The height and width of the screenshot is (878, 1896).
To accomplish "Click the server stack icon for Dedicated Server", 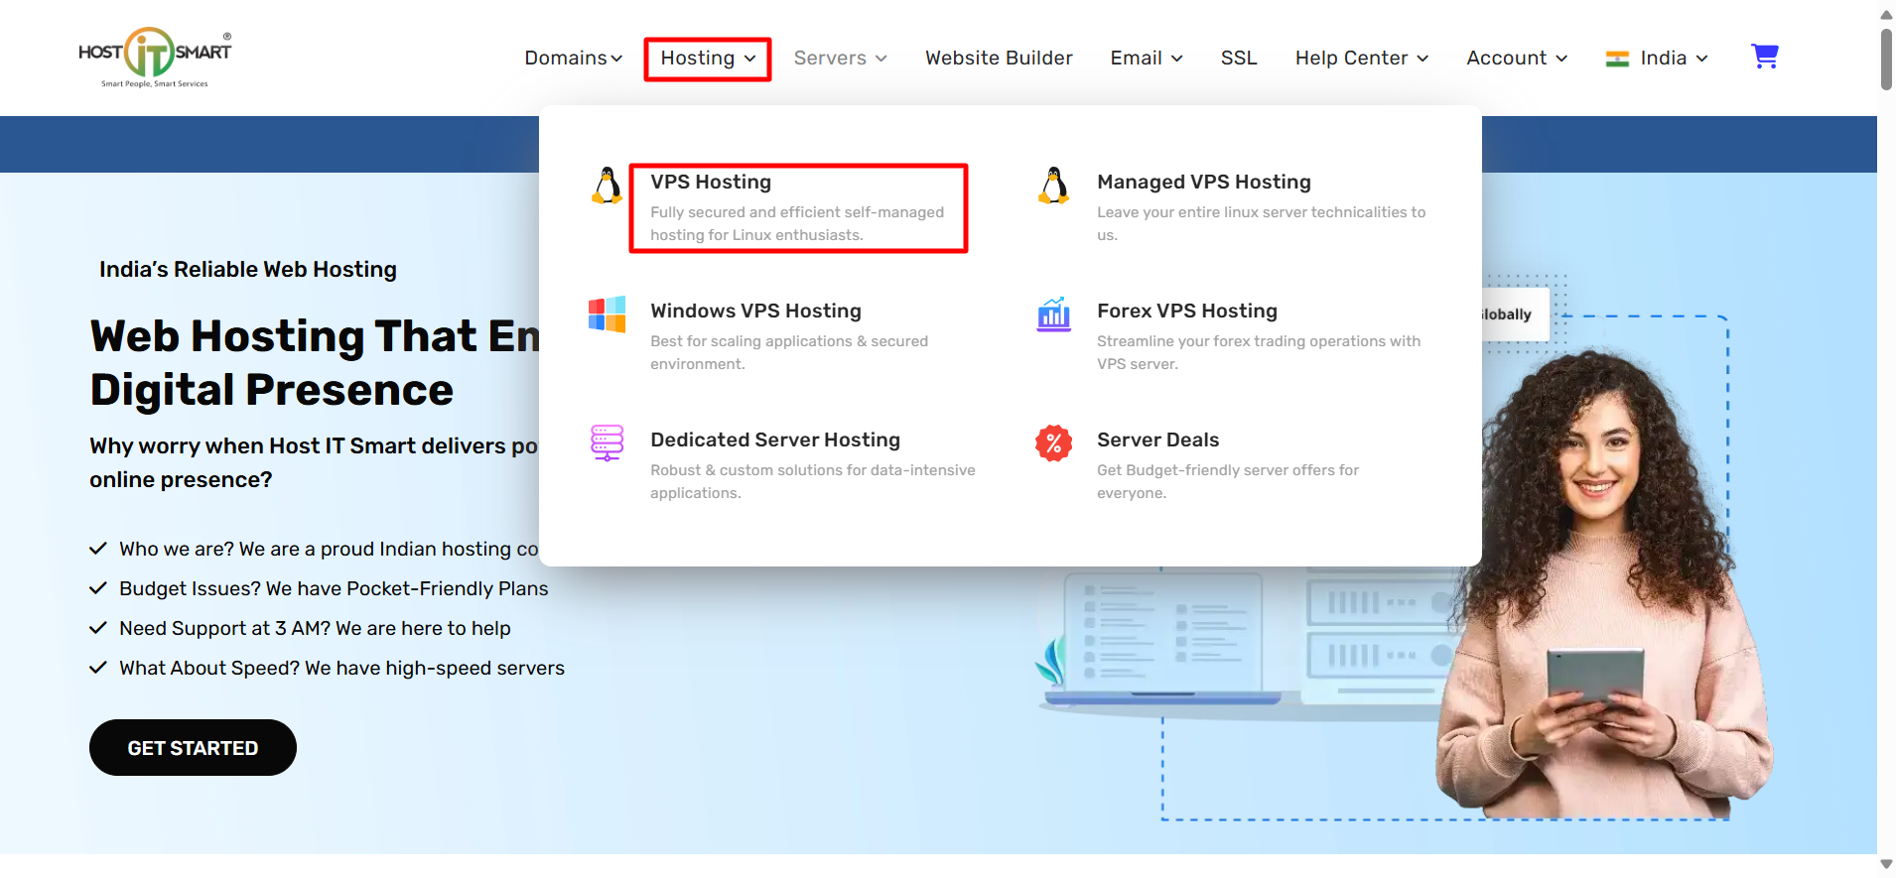I will 608,442.
